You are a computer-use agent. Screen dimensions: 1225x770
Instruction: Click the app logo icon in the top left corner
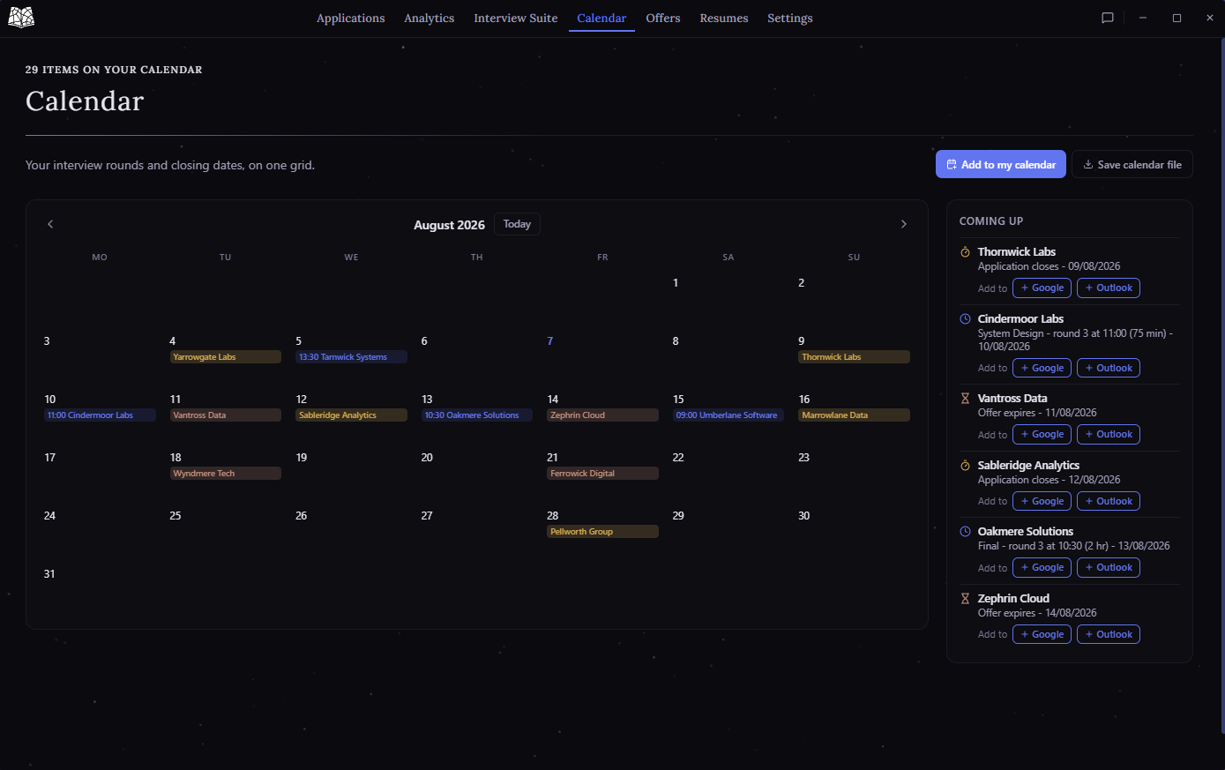tap(21, 18)
